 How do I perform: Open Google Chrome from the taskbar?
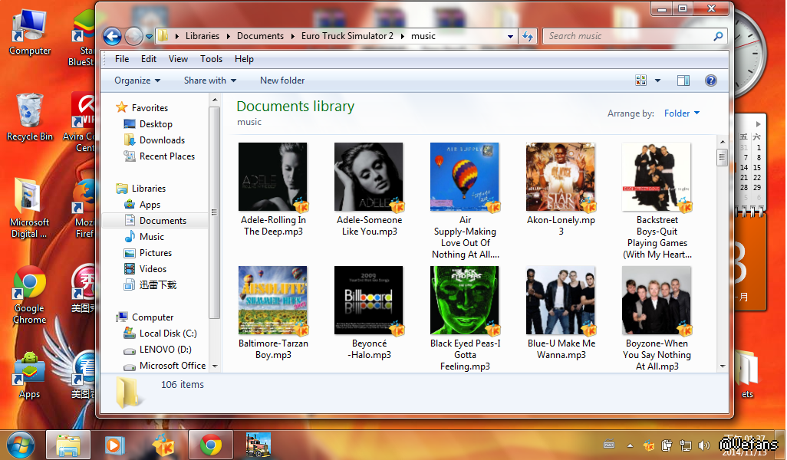point(211,444)
